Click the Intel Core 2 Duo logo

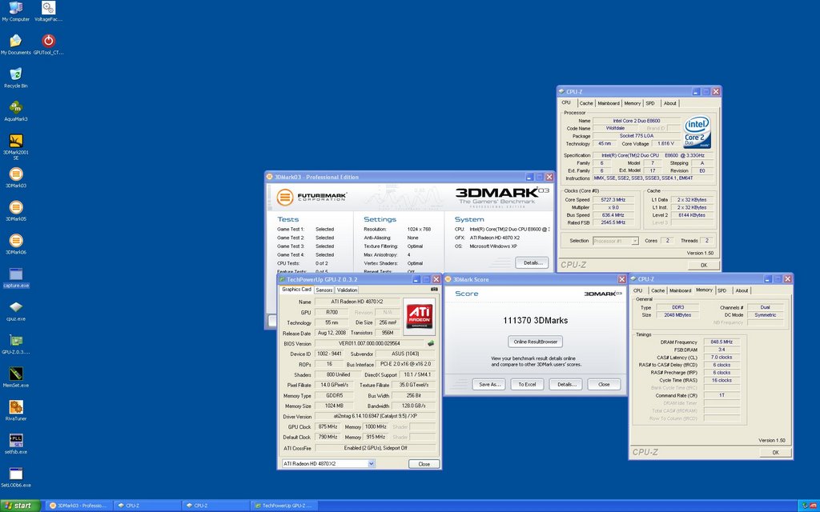(x=697, y=132)
